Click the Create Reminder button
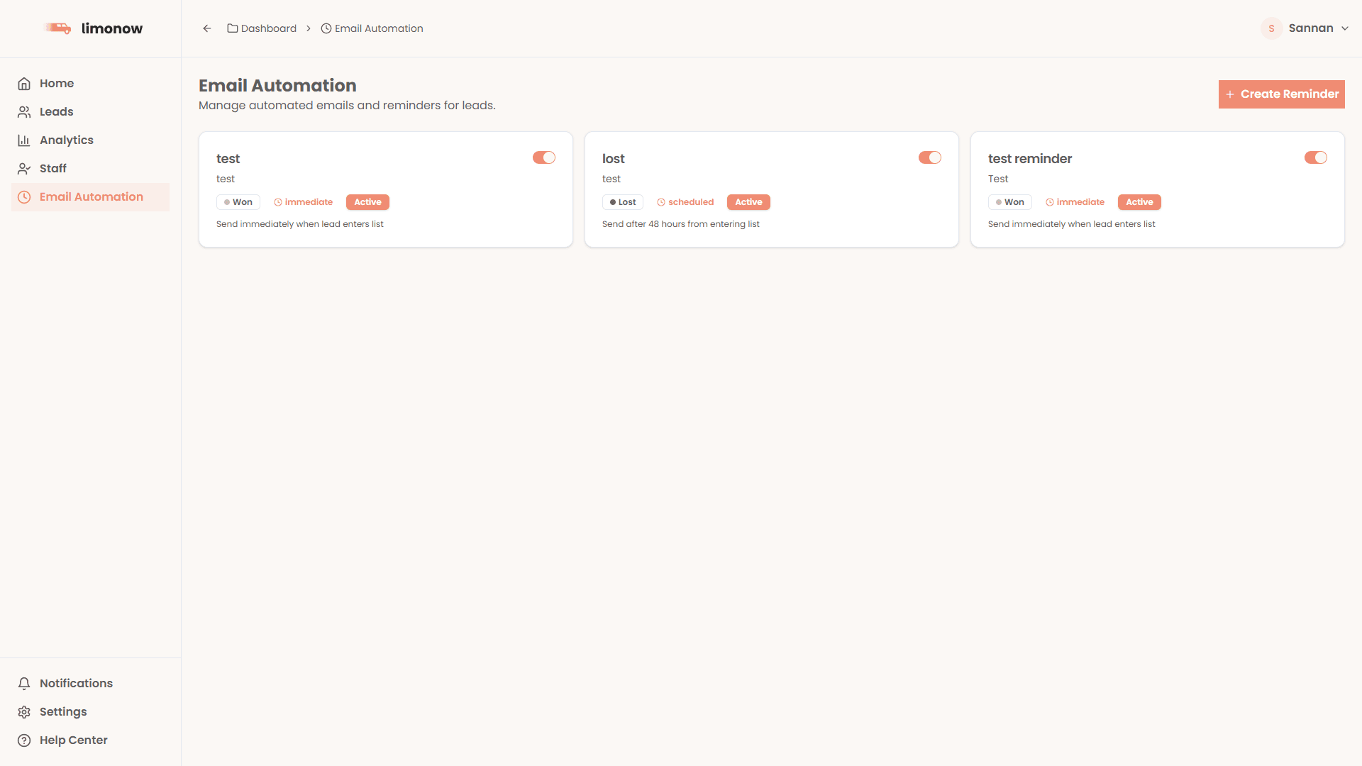 coord(1281,94)
